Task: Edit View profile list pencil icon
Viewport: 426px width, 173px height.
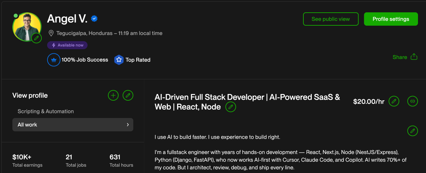Action: [x=128, y=95]
